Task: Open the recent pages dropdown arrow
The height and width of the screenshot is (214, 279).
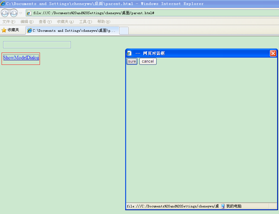Action: point(21,13)
